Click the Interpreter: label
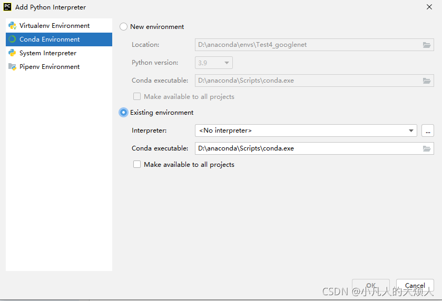 [149, 131]
